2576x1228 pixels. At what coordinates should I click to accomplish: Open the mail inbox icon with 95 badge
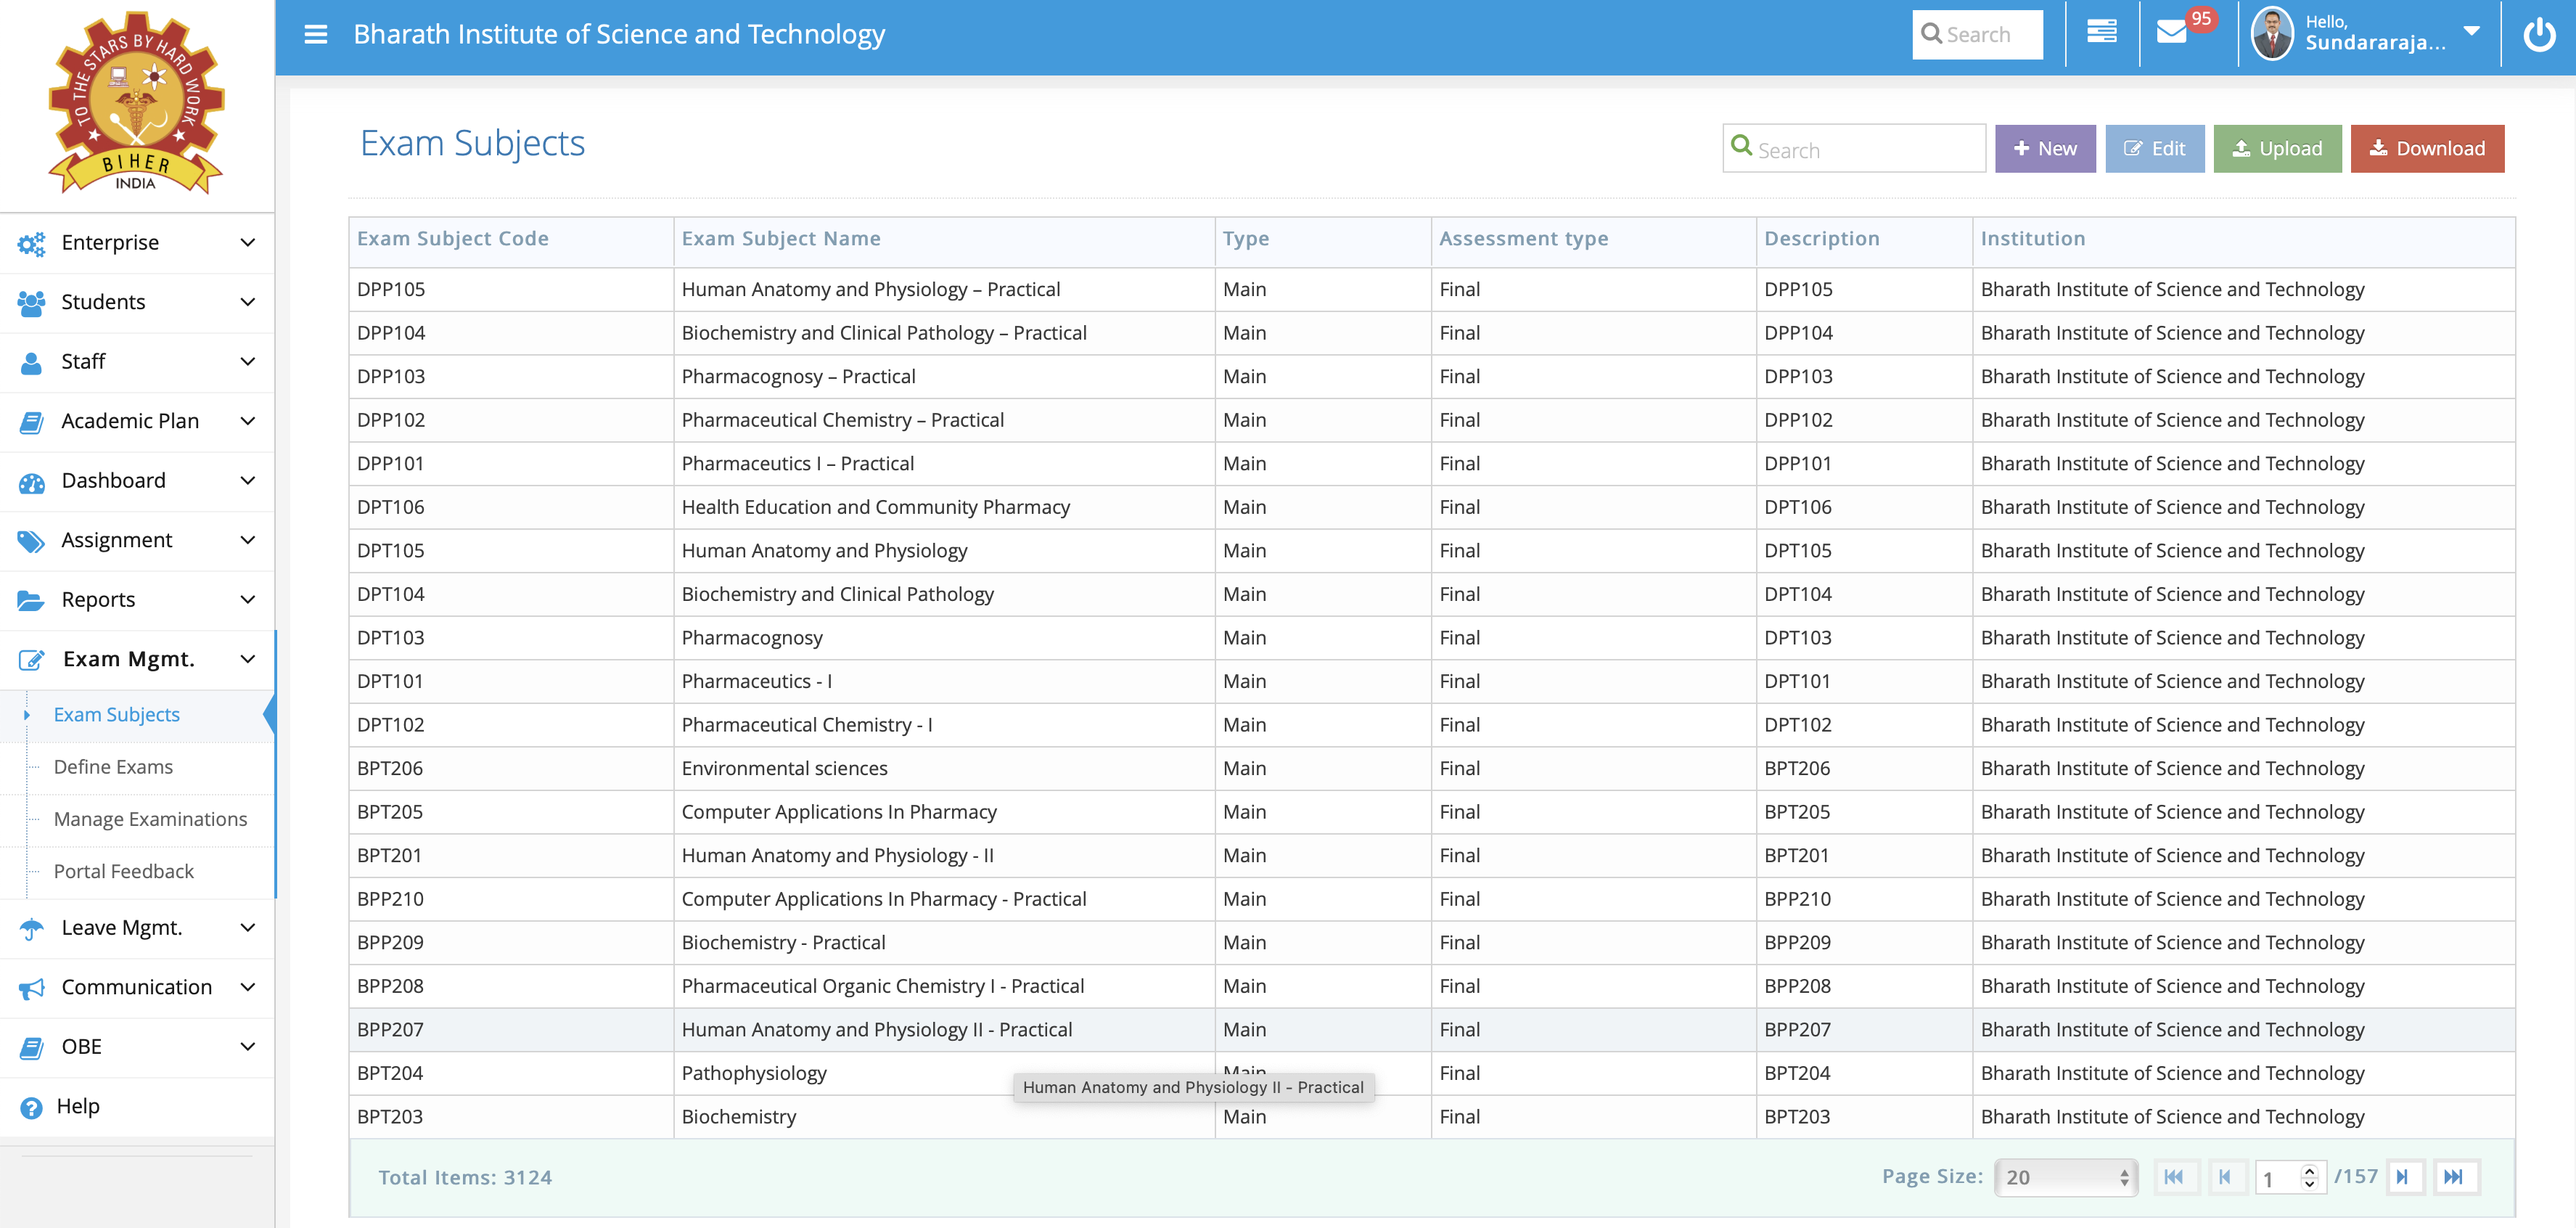click(2171, 33)
